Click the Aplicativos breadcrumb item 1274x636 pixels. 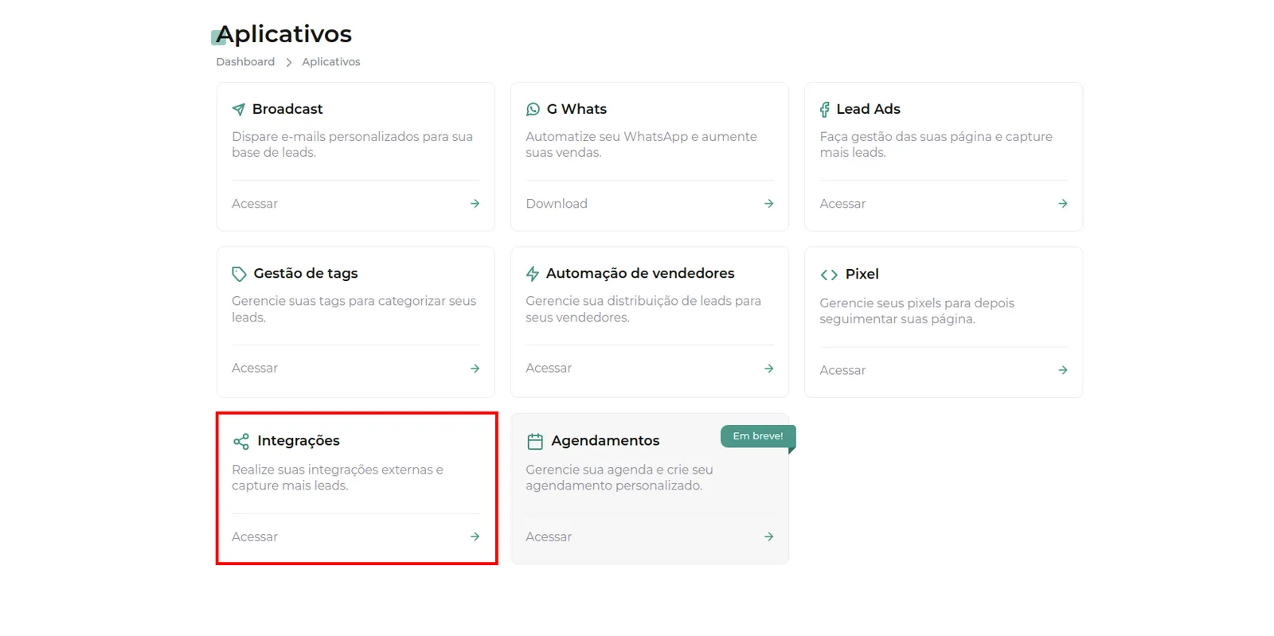[331, 62]
